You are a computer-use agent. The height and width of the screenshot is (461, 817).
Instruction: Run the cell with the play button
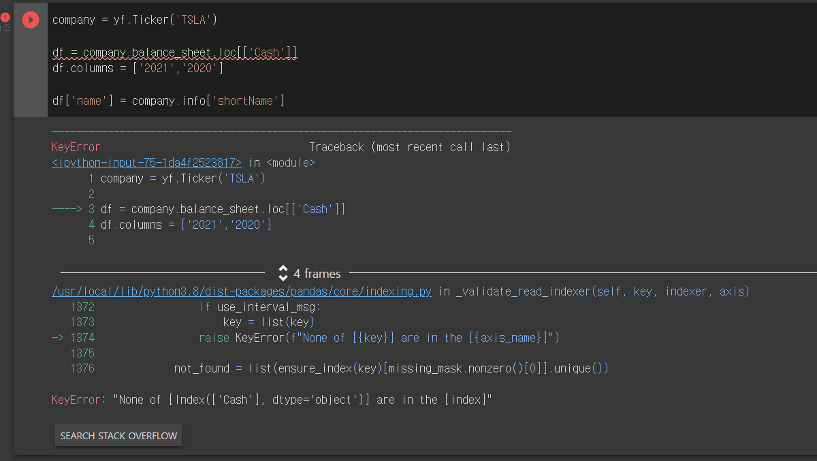[31, 20]
